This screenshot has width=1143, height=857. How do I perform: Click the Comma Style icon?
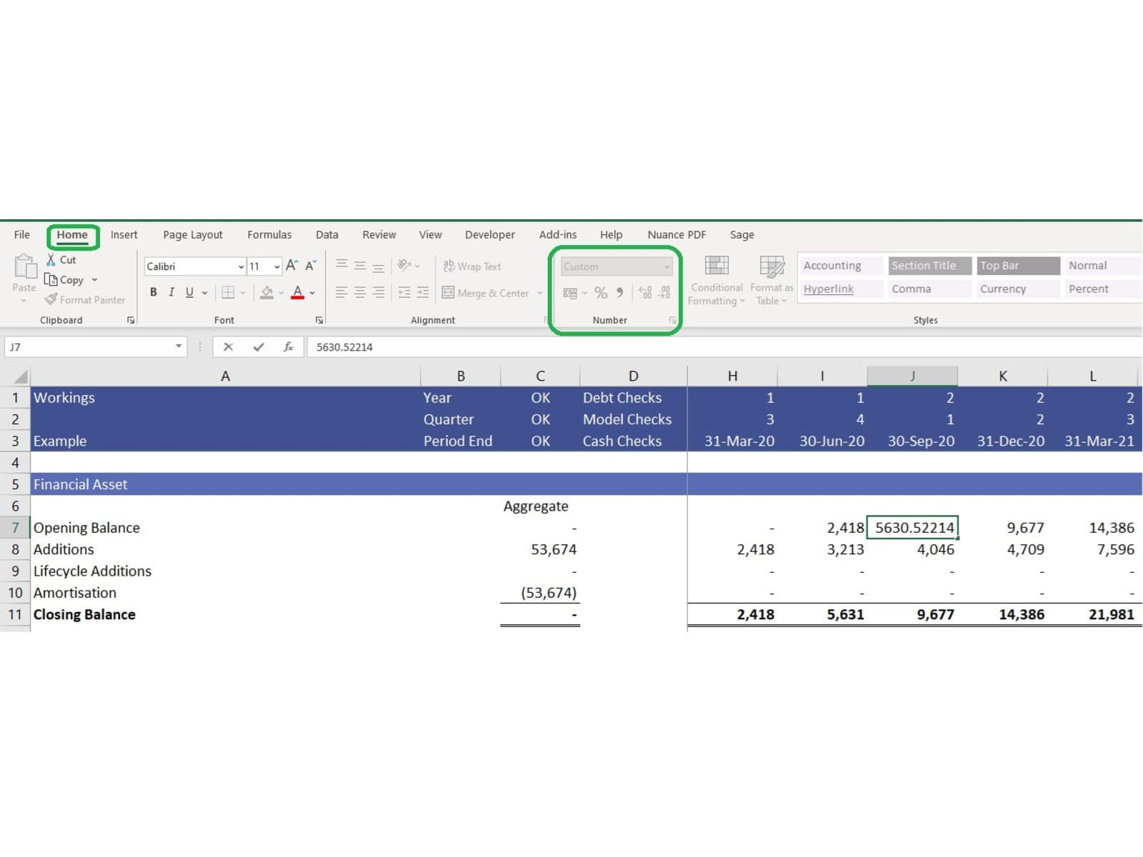[x=619, y=293]
